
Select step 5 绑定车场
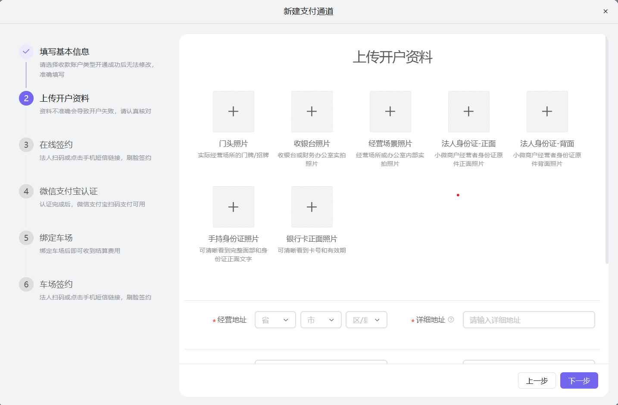point(26,237)
